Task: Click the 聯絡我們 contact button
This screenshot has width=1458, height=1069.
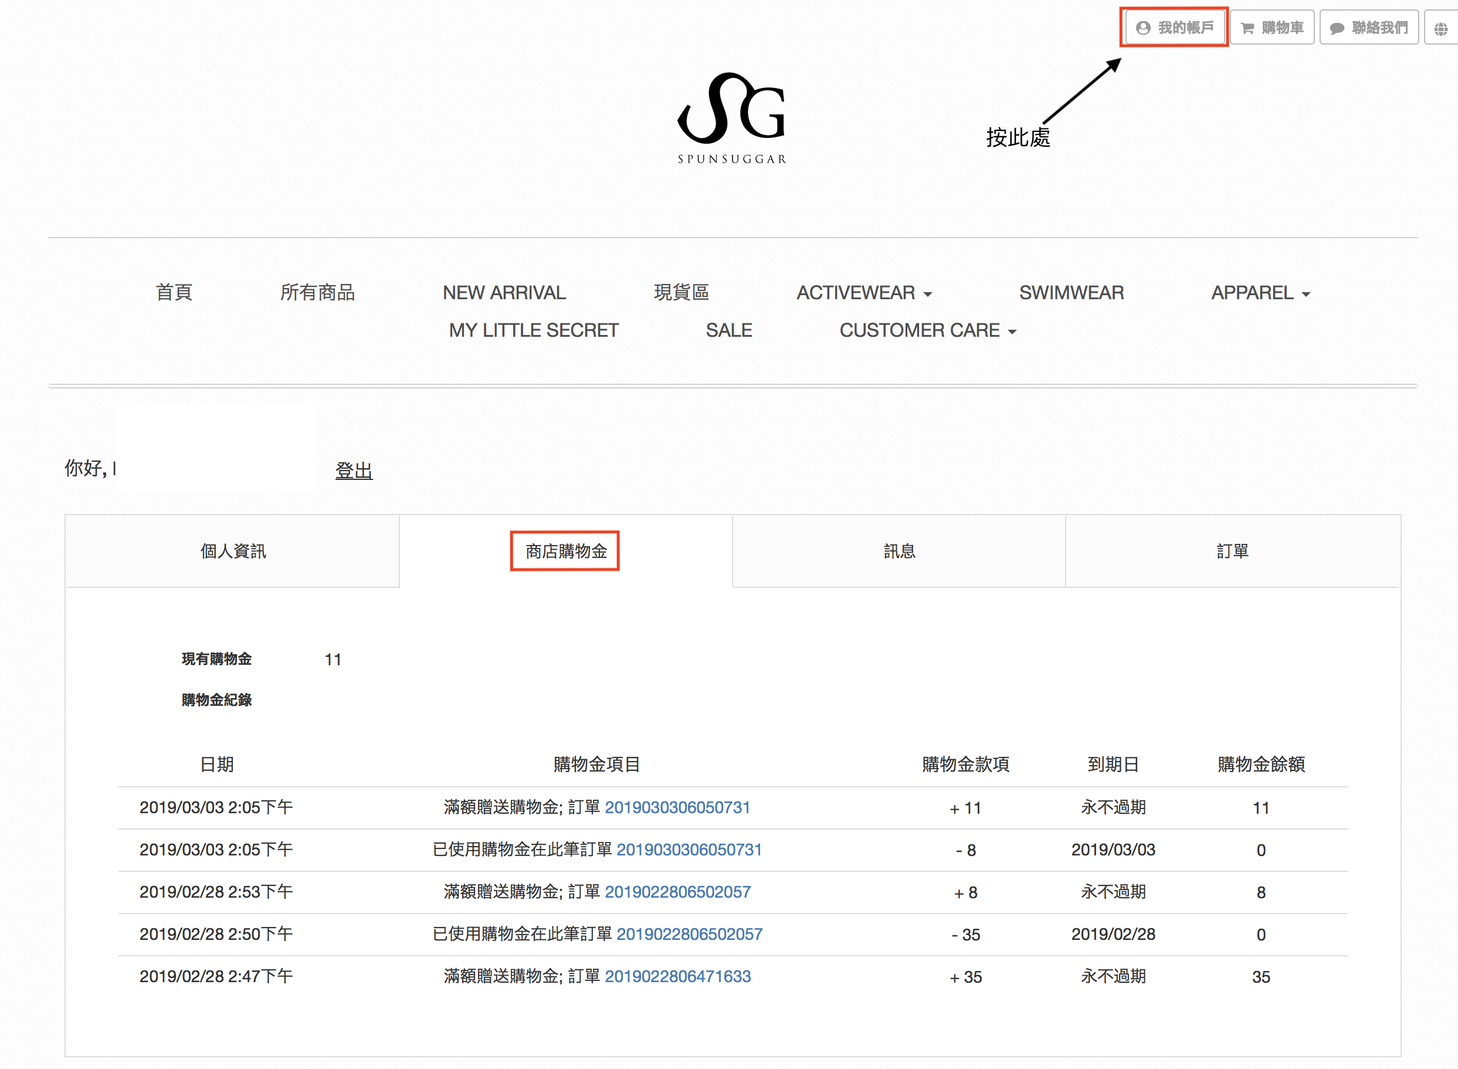Action: coord(1368,27)
